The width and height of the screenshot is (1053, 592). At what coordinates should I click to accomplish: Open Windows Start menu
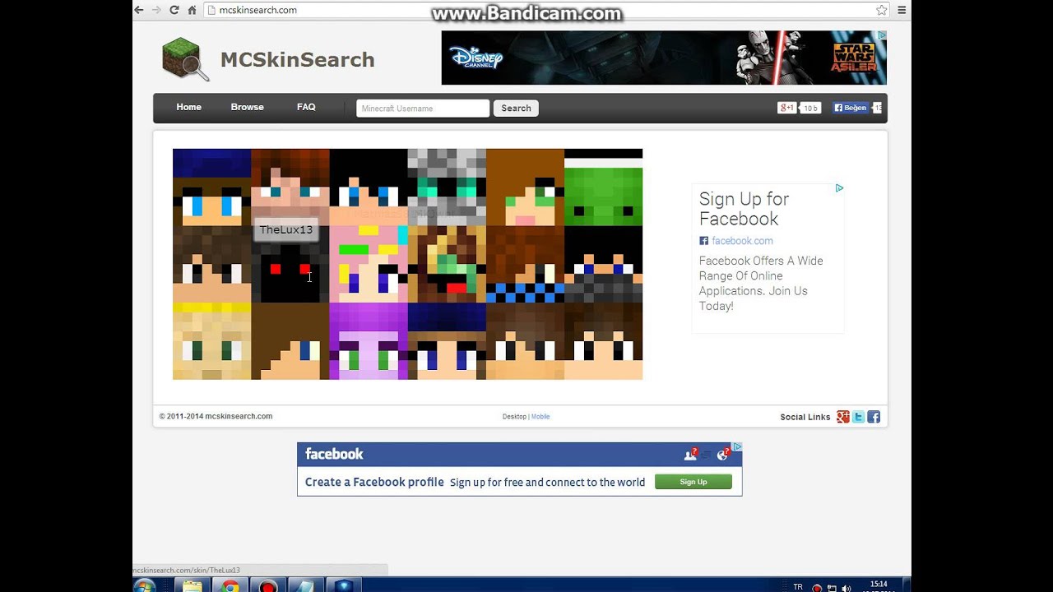[x=145, y=585]
